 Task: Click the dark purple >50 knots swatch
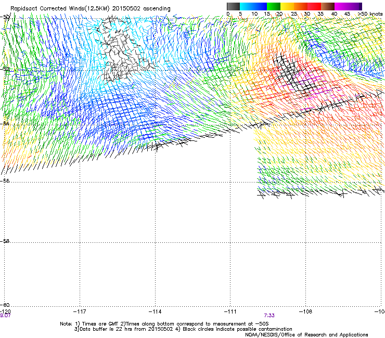click(361, 6)
